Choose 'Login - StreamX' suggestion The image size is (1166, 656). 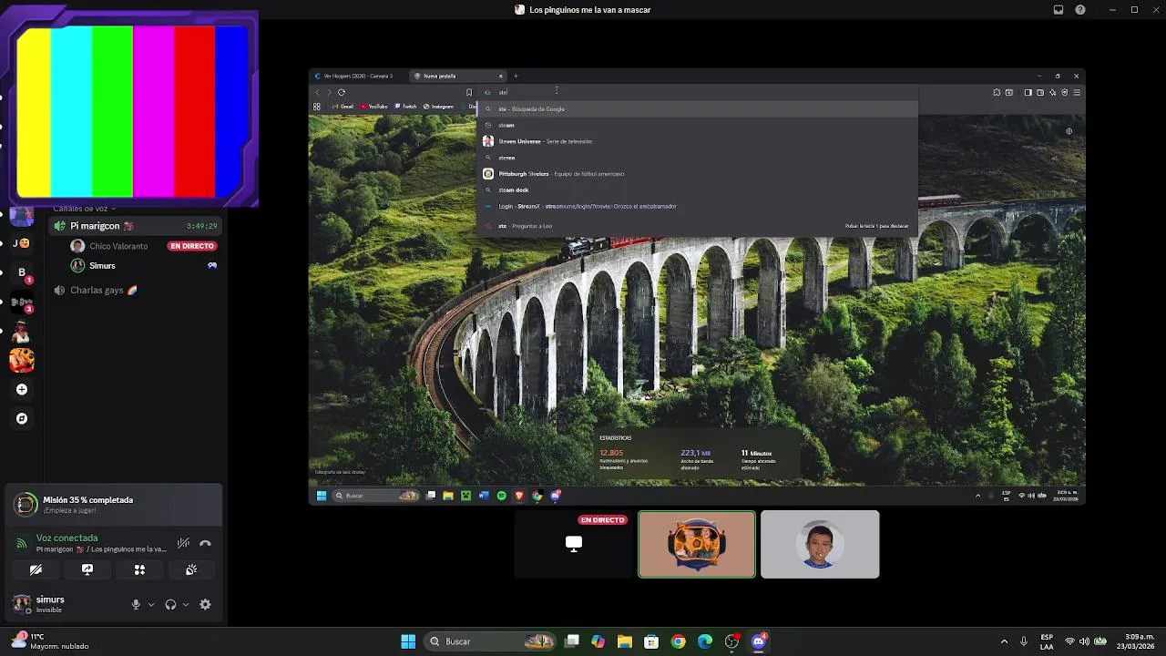click(x=697, y=207)
